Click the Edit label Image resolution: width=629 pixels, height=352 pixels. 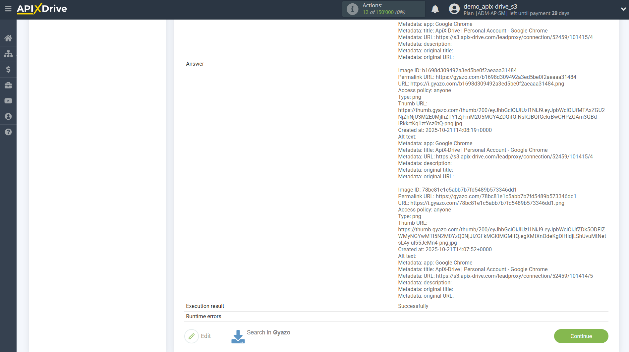coord(206,336)
